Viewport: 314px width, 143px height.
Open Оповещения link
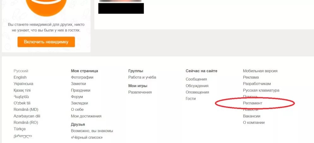197,92
